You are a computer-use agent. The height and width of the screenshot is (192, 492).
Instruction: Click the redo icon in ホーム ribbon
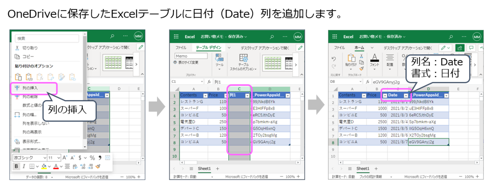click(x=334, y=66)
